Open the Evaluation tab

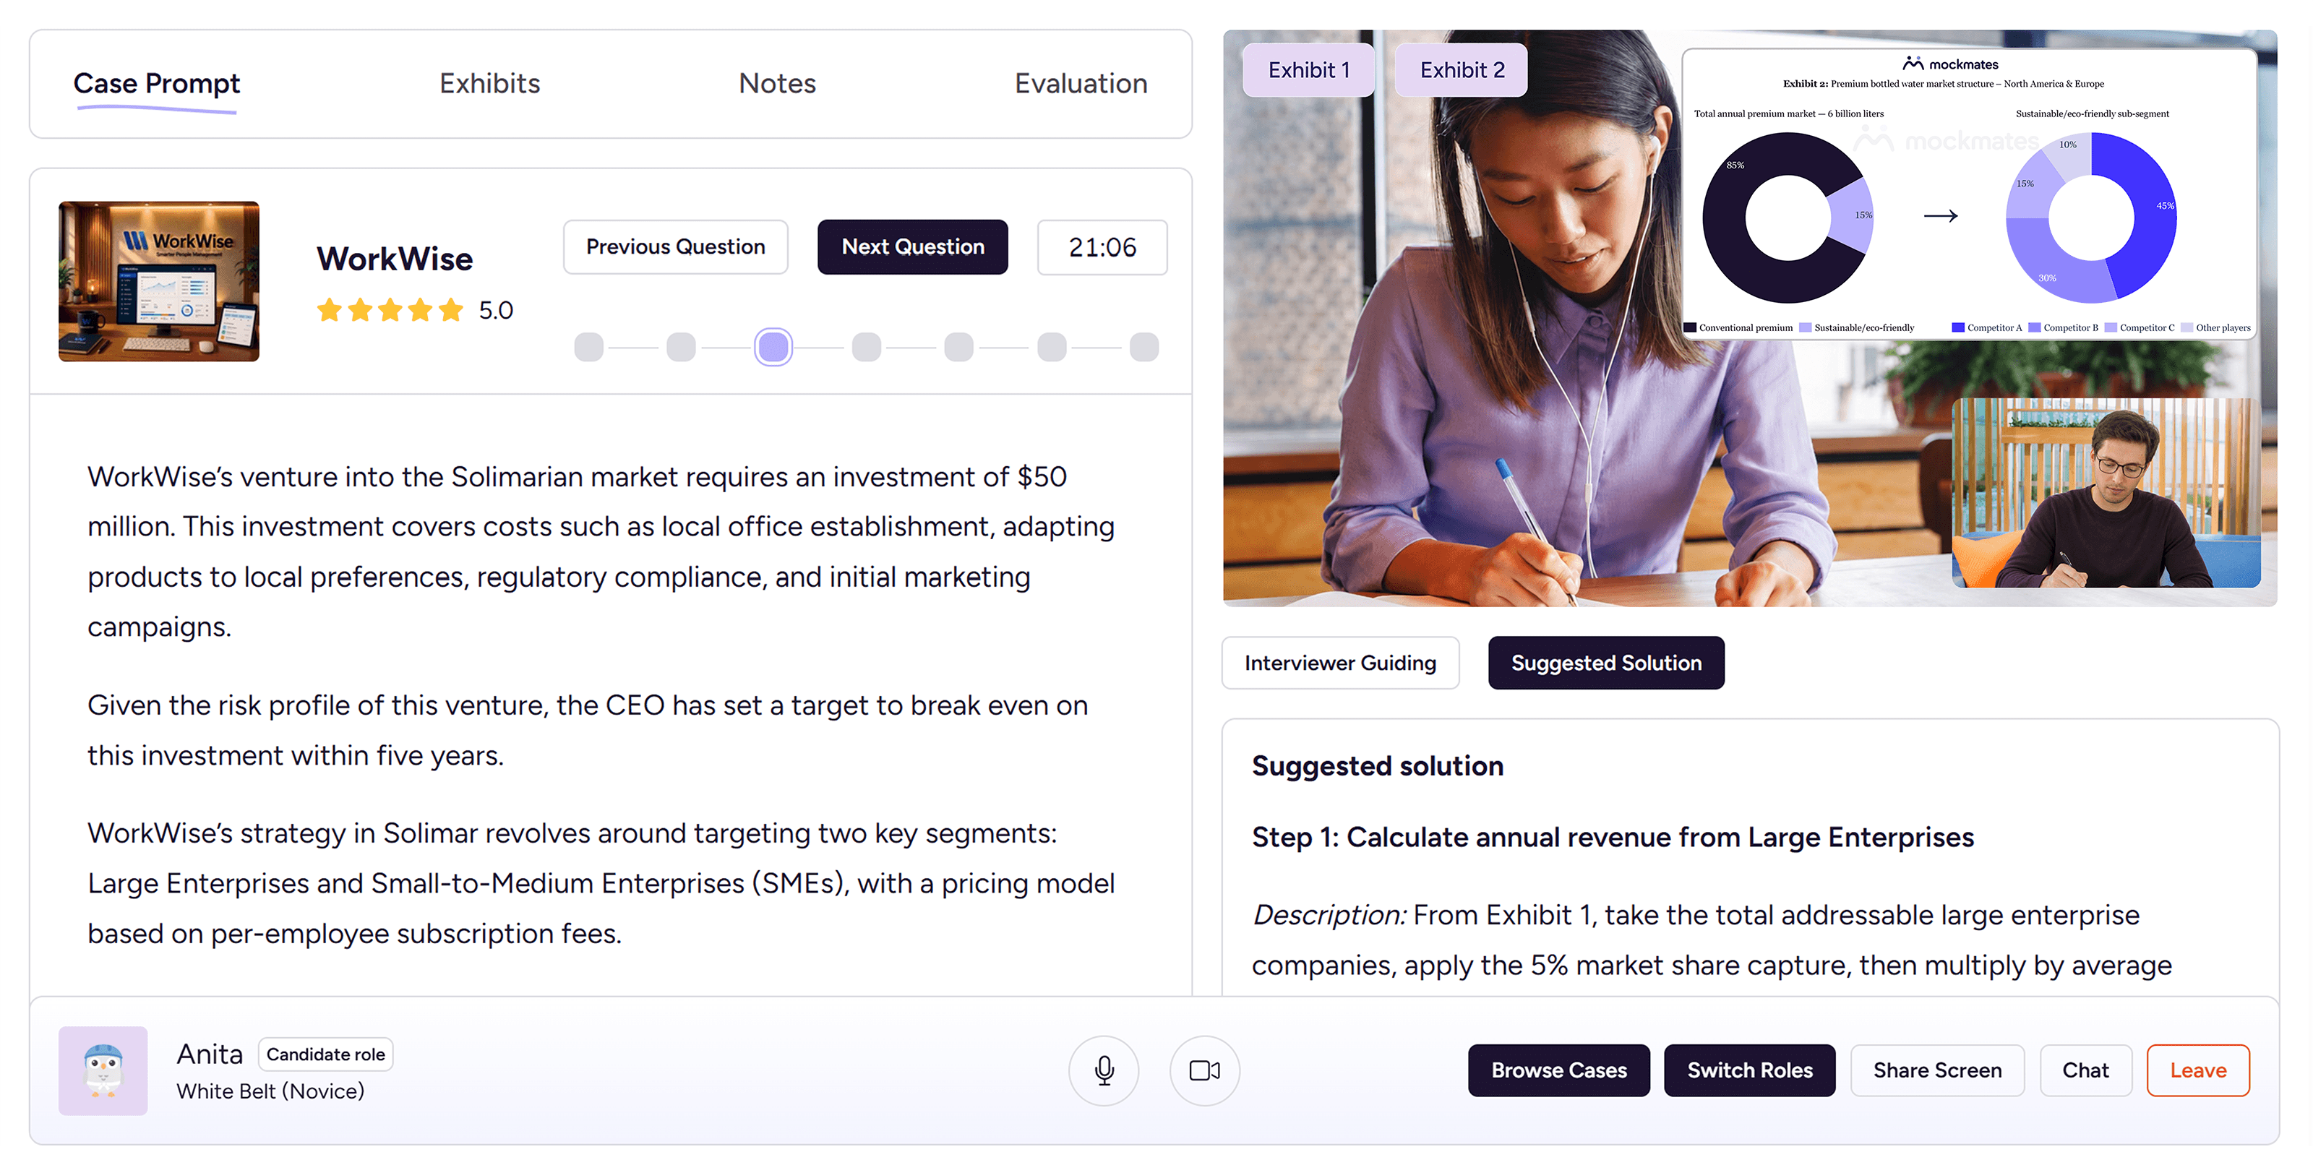click(x=1081, y=83)
